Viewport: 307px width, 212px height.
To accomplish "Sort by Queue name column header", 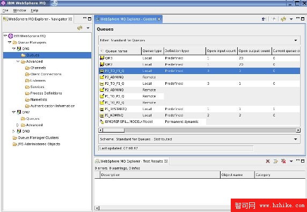I will click(120, 51).
